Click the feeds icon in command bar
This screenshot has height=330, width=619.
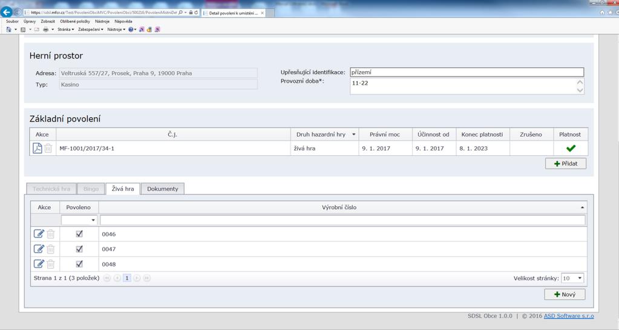tap(23, 30)
